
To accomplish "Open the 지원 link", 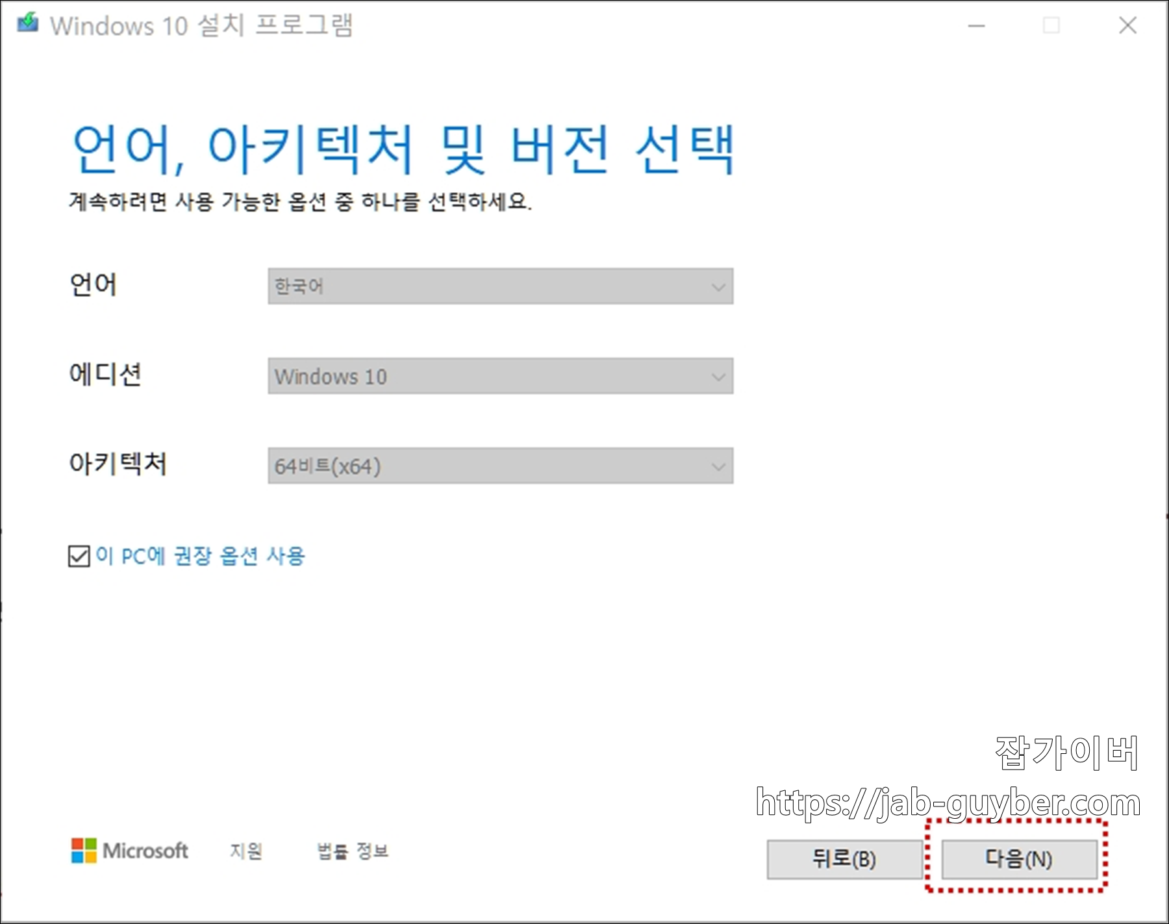I will 246,851.
